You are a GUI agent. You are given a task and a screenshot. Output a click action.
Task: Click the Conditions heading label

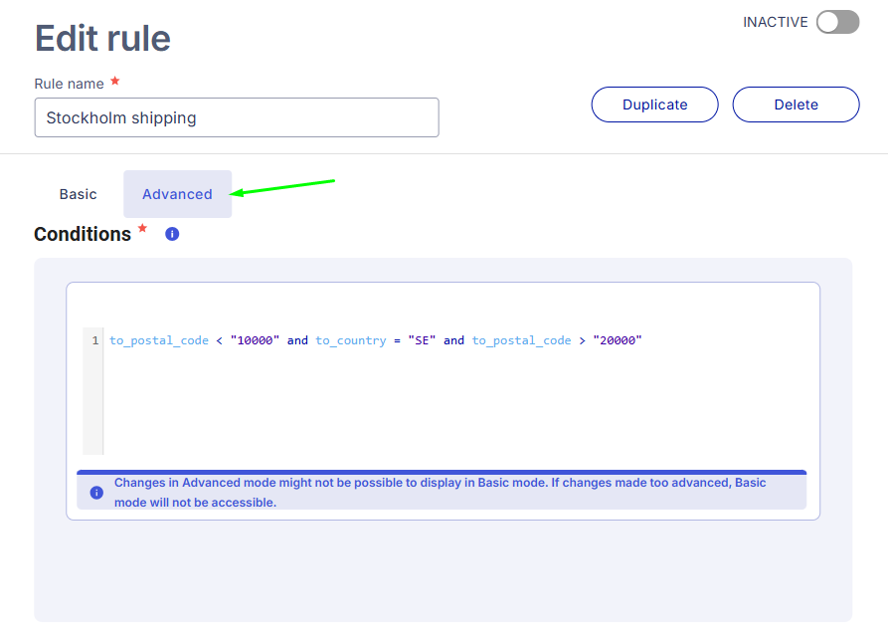tap(83, 234)
